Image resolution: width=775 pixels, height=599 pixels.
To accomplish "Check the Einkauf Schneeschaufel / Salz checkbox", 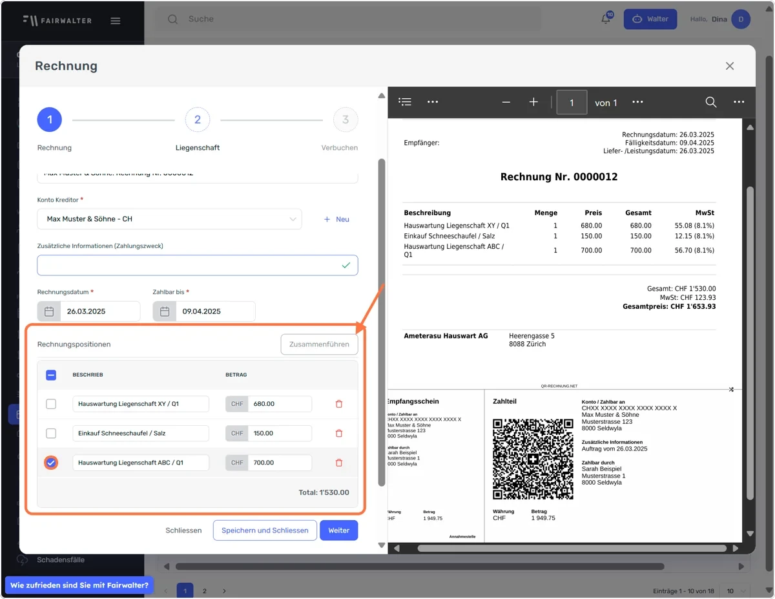I will tap(51, 434).
